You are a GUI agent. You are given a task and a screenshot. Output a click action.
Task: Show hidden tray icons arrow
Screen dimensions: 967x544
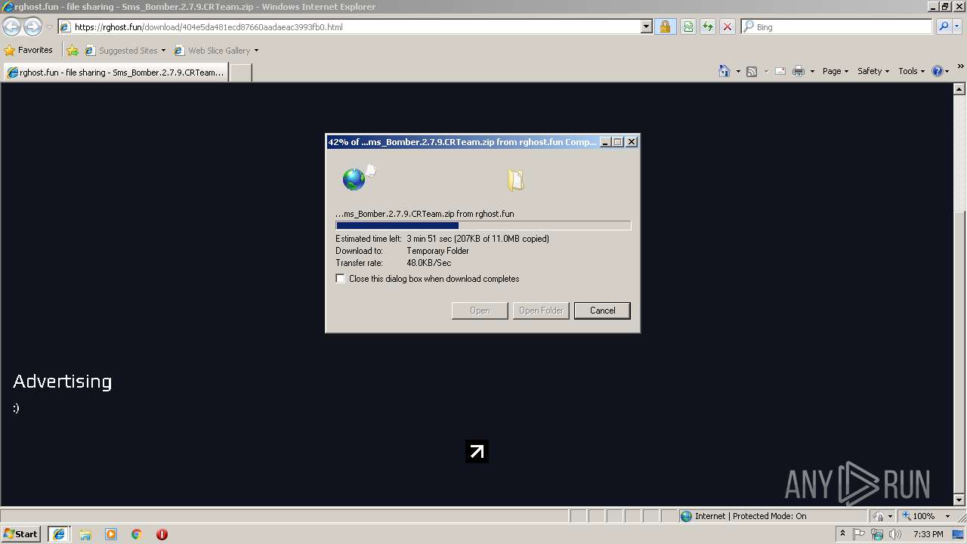(842, 534)
